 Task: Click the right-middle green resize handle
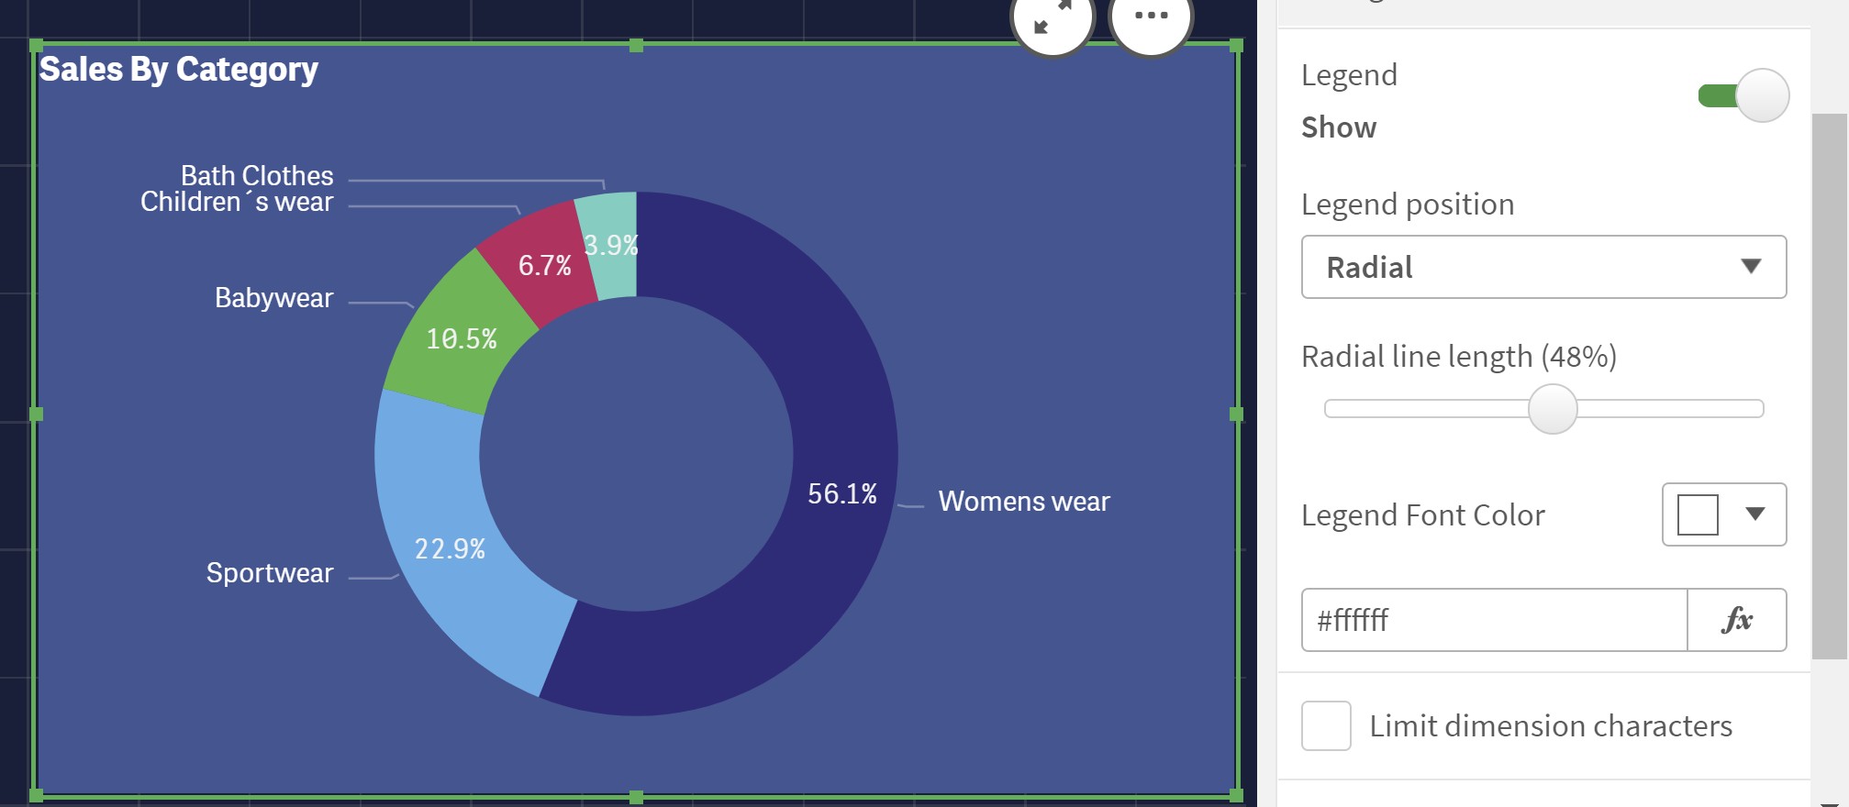click(x=1236, y=414)
